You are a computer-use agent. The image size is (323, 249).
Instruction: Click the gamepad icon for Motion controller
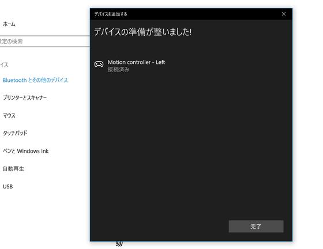99,64
